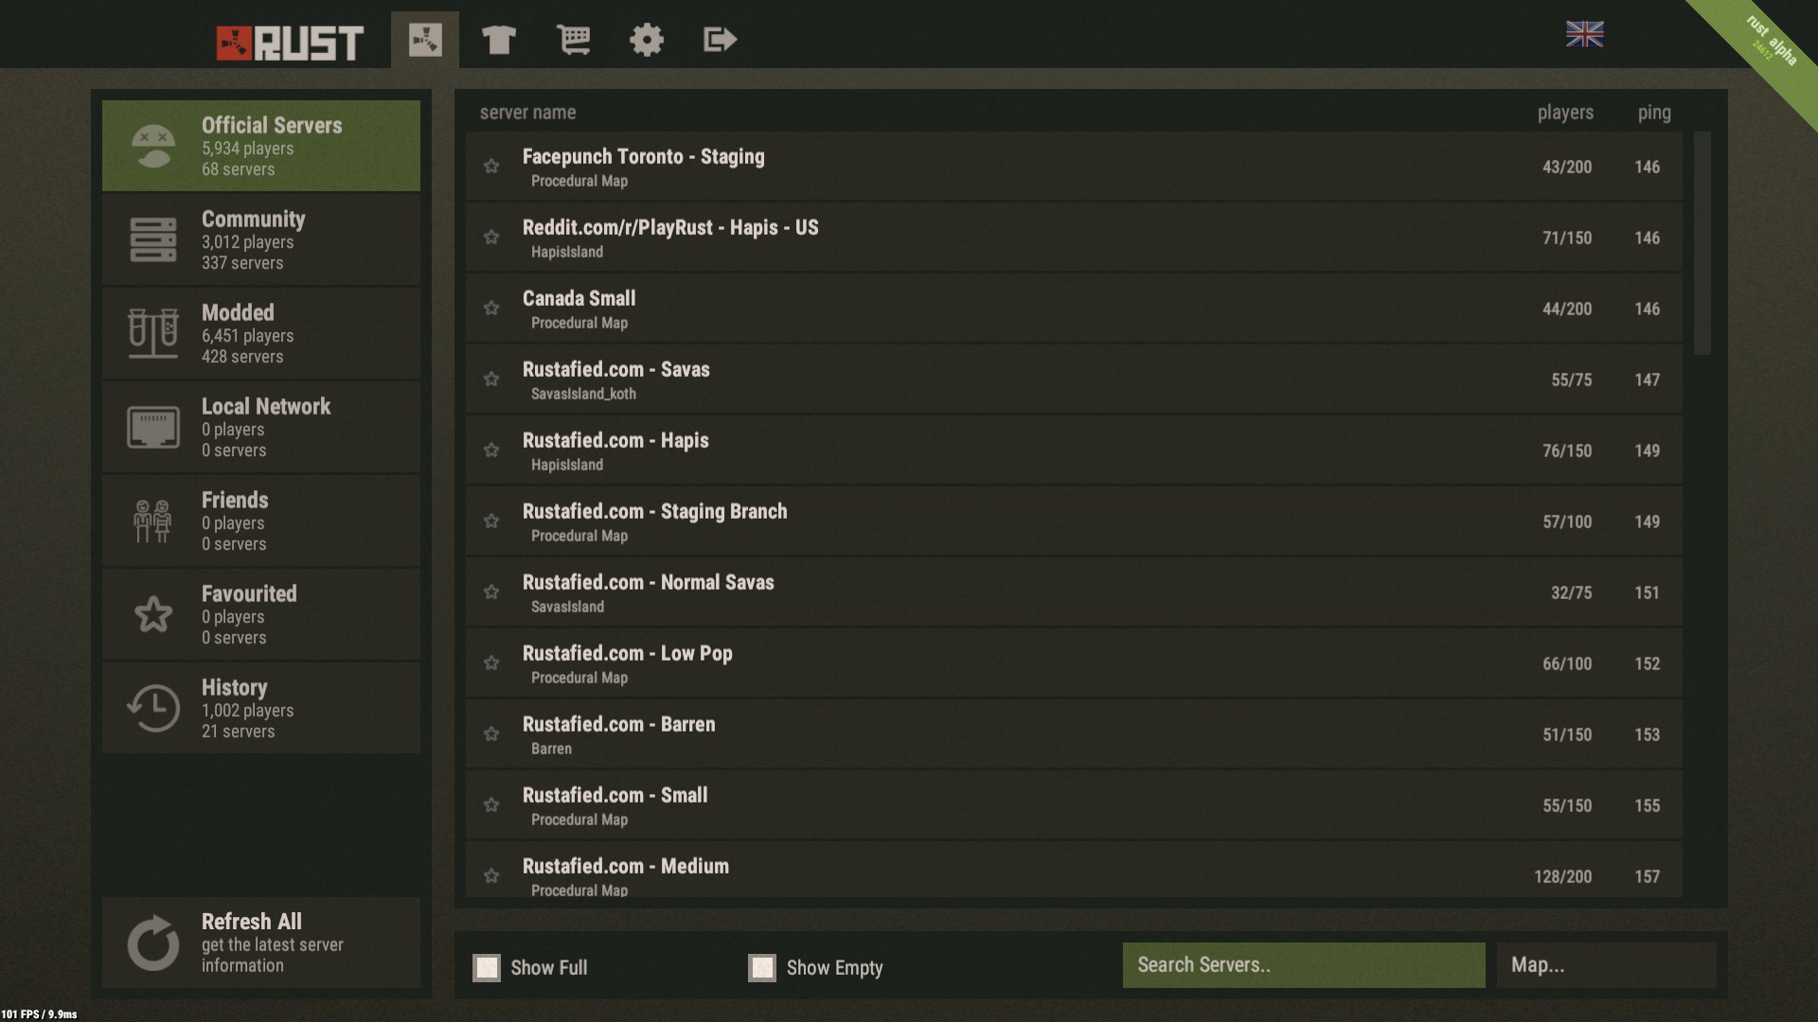Favourite Facepunch Toronto - Staging star
The image size is (1818, 1022).
pos(491,167)
